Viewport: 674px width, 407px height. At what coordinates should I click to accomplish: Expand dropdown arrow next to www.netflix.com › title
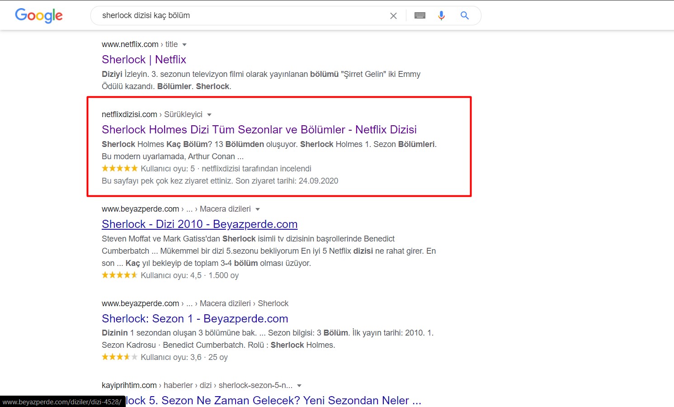pyautogui.click(x=184, y=45)
